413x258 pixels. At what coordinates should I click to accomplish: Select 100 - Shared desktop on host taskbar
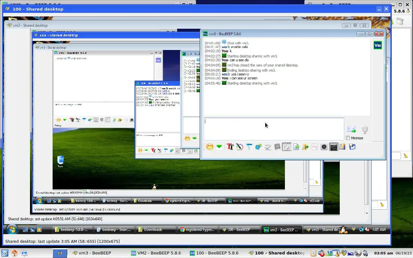tap(277, 253)
